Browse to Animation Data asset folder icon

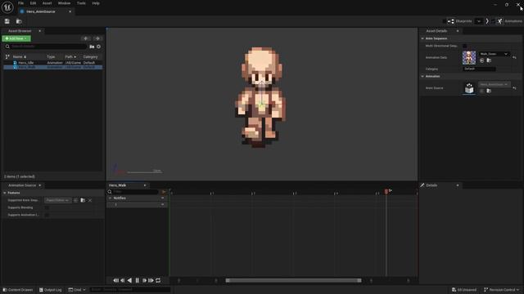(489, 60)
